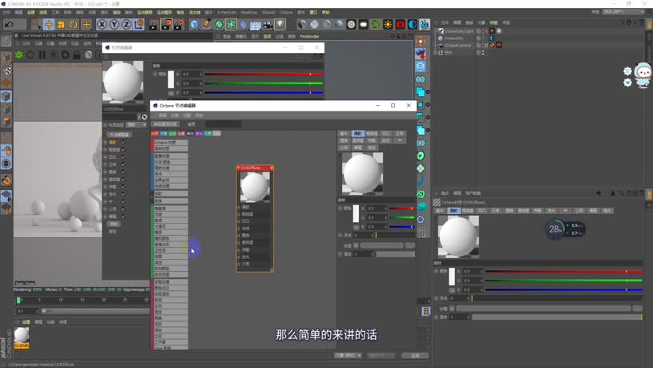Click the Cube primitive icon in the toolbar

tap(195, 25)
